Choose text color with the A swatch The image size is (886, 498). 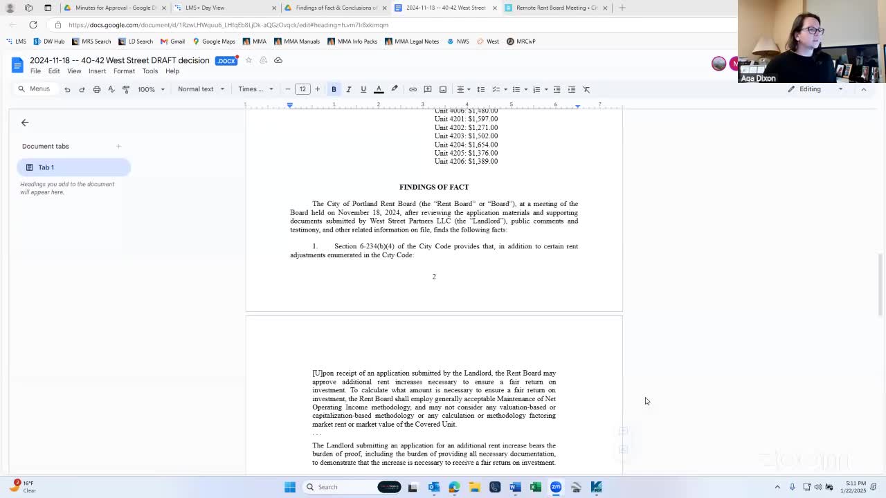(379, 89)
